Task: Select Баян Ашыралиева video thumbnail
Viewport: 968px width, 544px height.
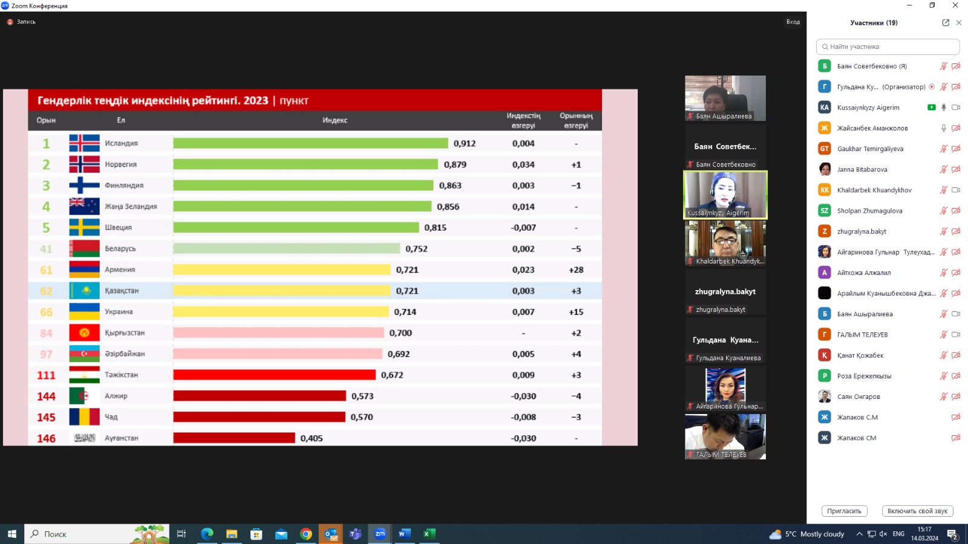Action: 725,98
